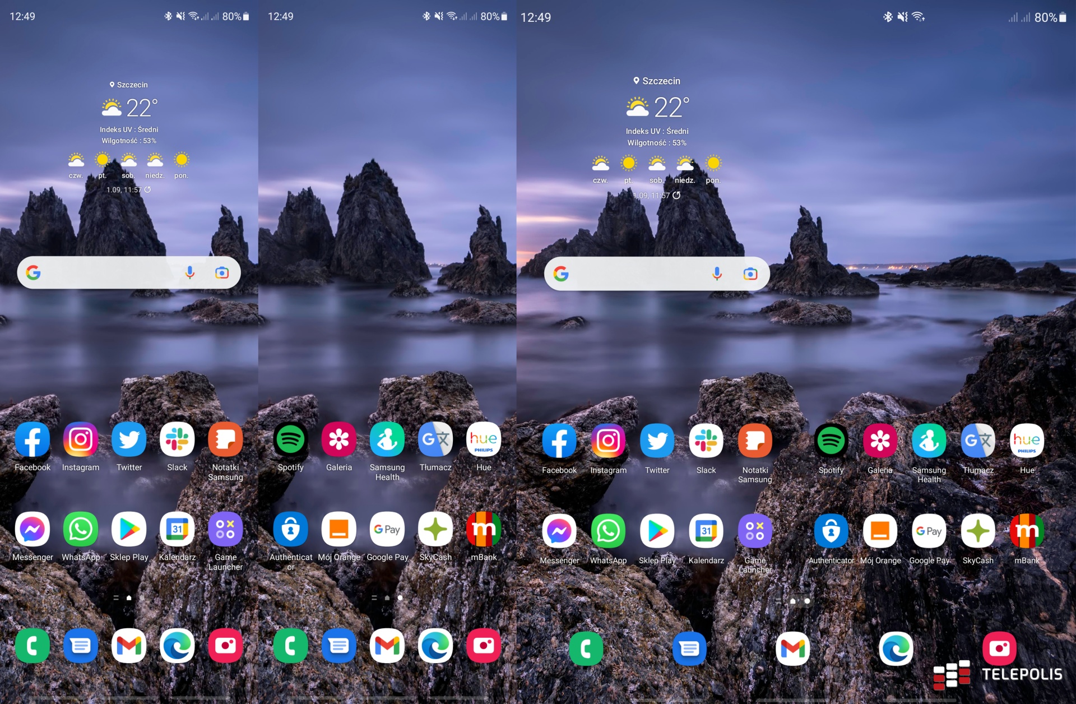1076x704 pixels.
Task: Select home page indicator in the middle screenshot
Action: (387, 598)
